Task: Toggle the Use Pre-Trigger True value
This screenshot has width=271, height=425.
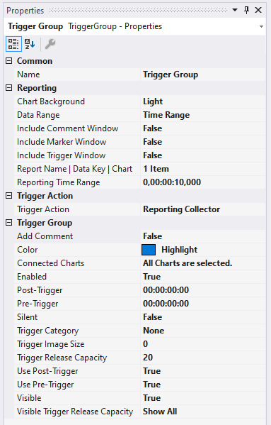Action: (x=152, y=385)
